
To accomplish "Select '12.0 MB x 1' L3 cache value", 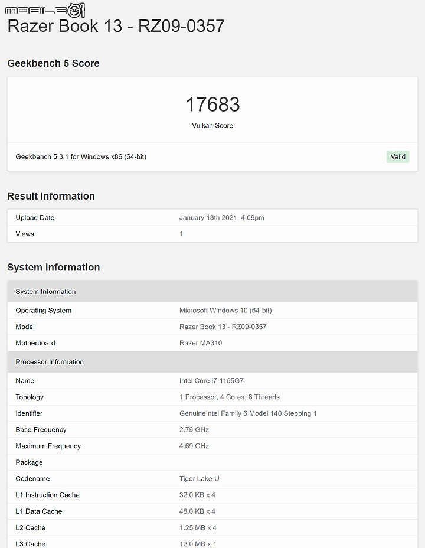I will (x=198, y=544).
